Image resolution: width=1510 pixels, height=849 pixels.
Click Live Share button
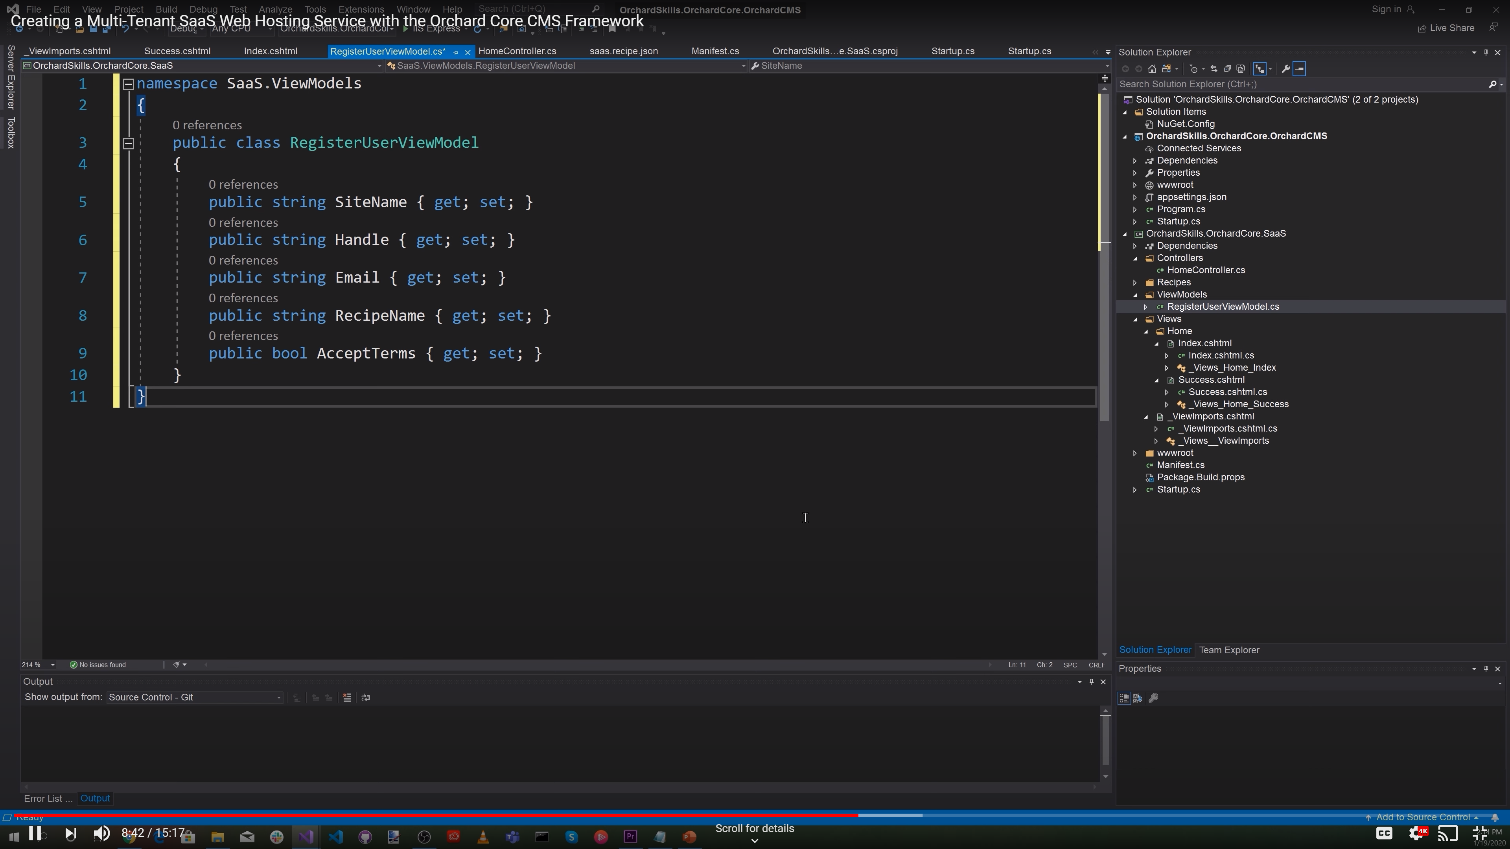(x=1446, y=28)
